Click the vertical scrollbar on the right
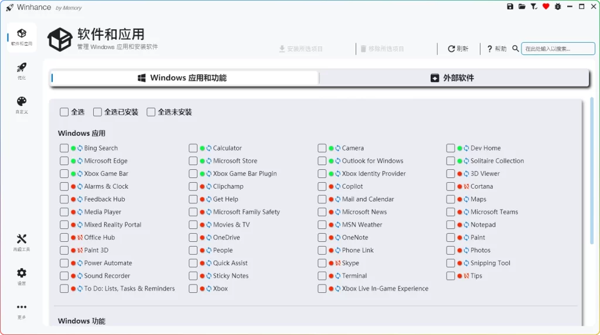Screen dimensions: 600x335 (x=592, y=172)
